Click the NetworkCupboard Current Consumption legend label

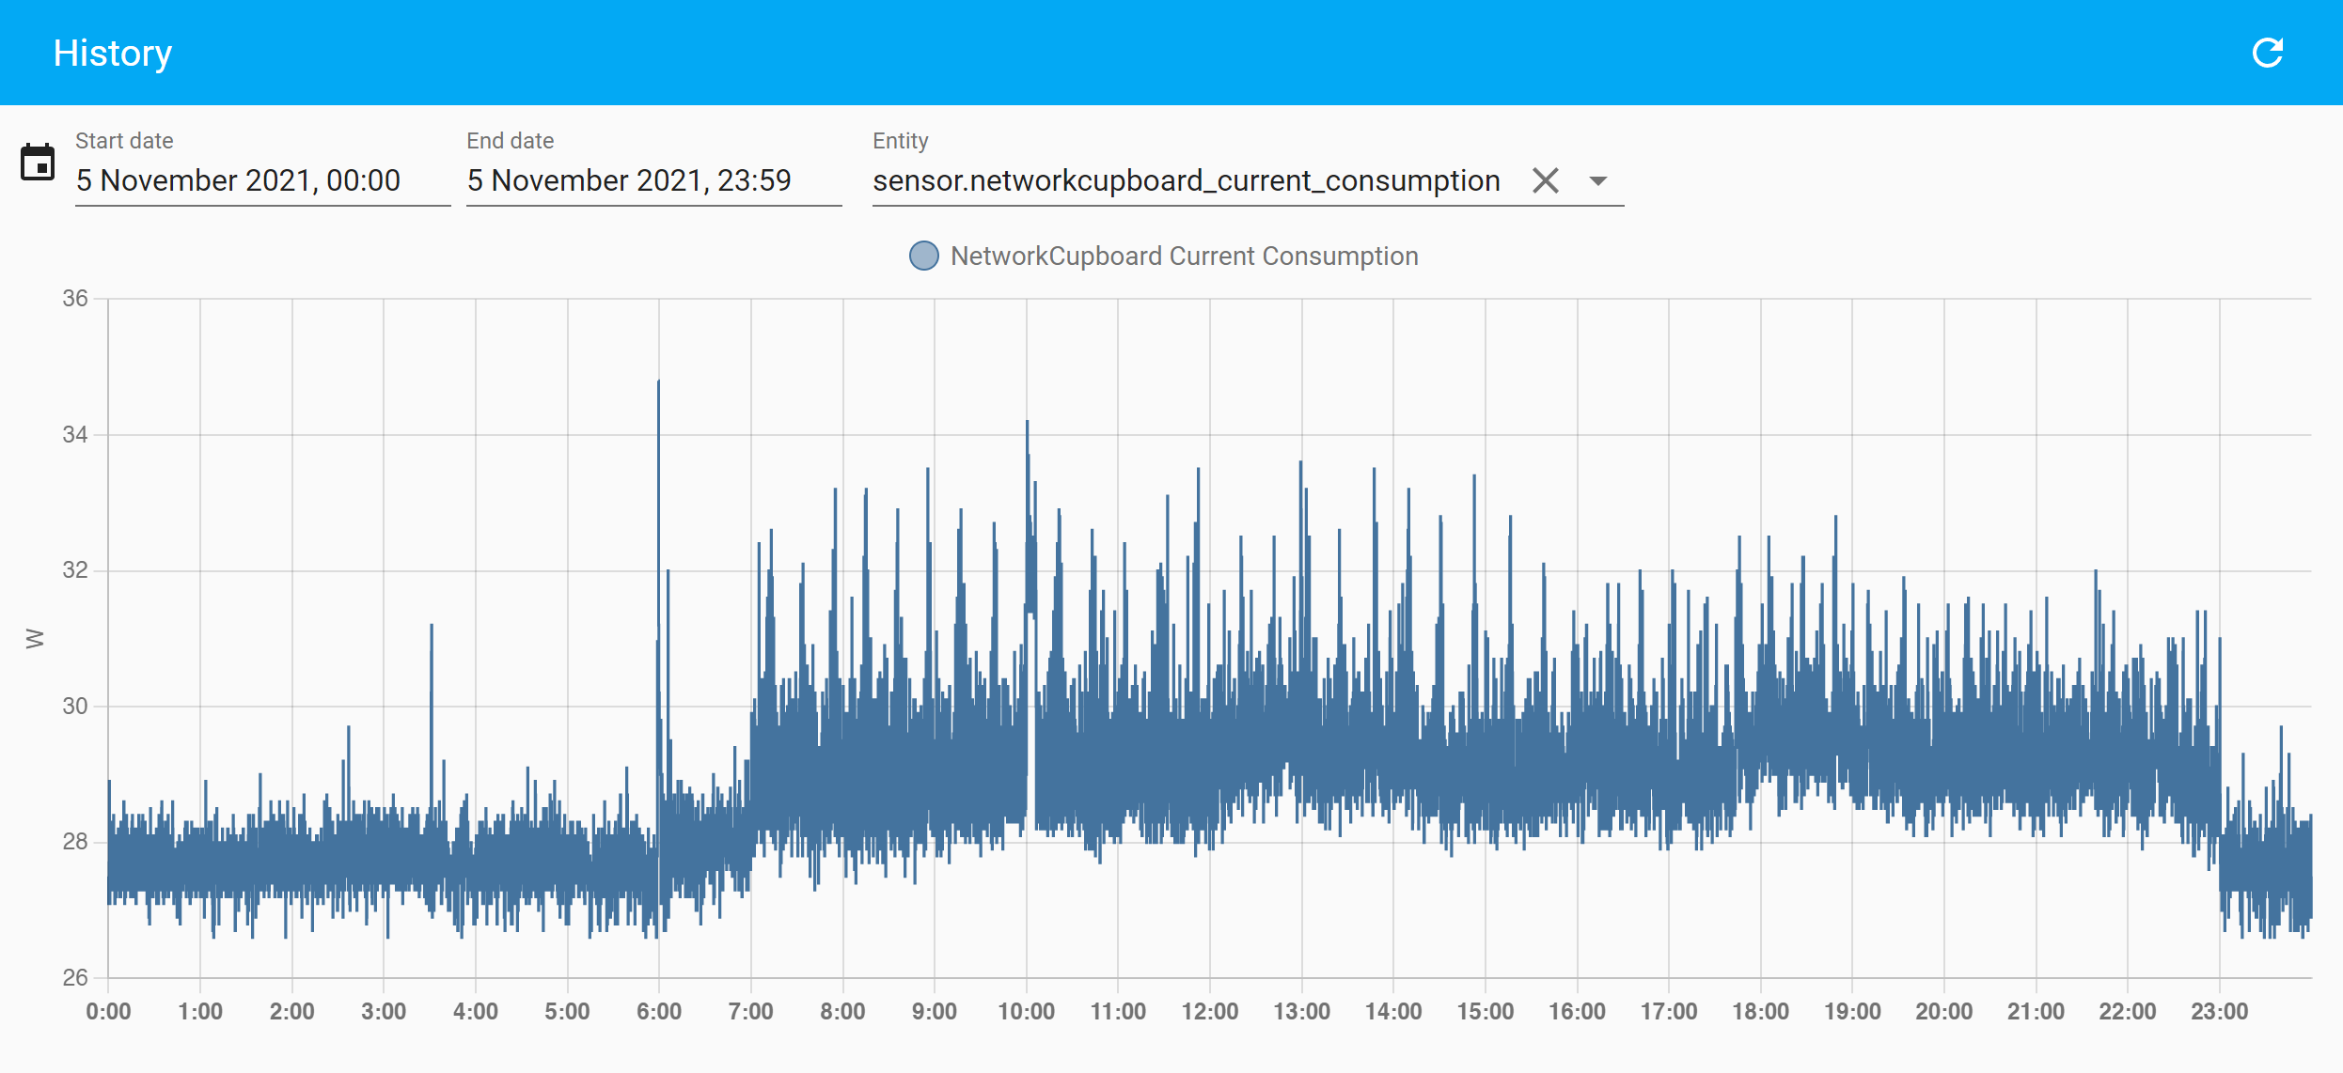[x=1184, y=255]
